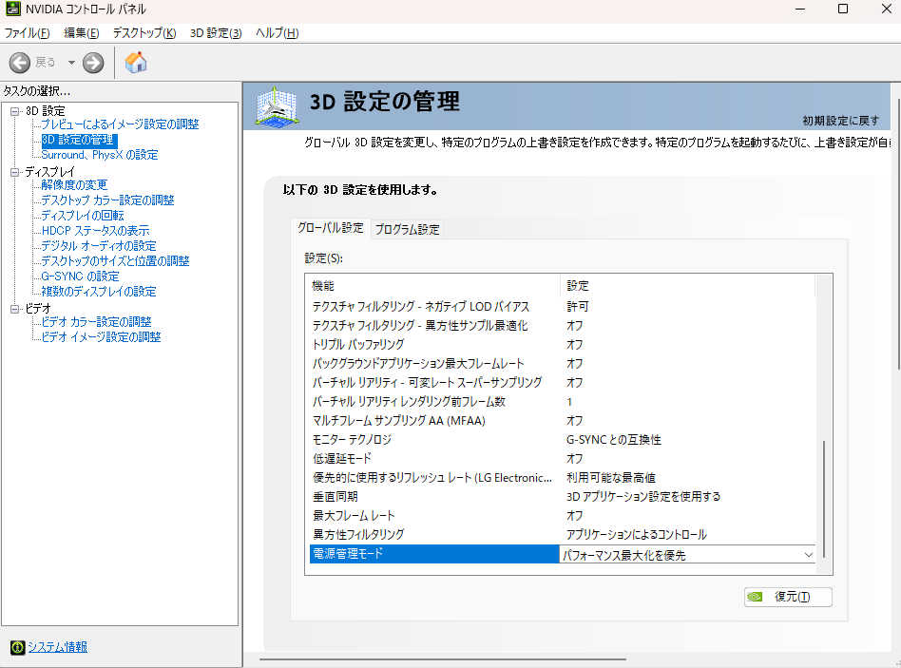901x668 pixels.
Task: Select the 垂直同期 row
Action: [x=562, y=497]
